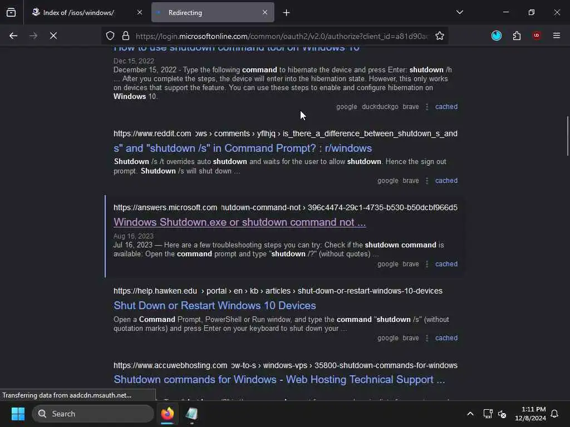Click google engine under reddit result
The image size is (570, 427).
387,181
